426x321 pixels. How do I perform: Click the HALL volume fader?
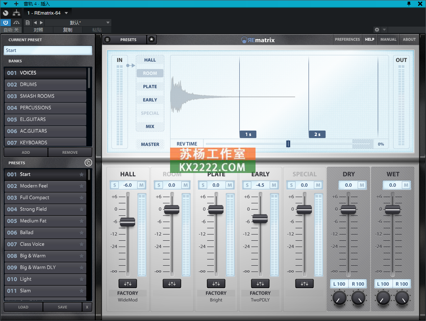pyautogui.click(x=128, y=222)
